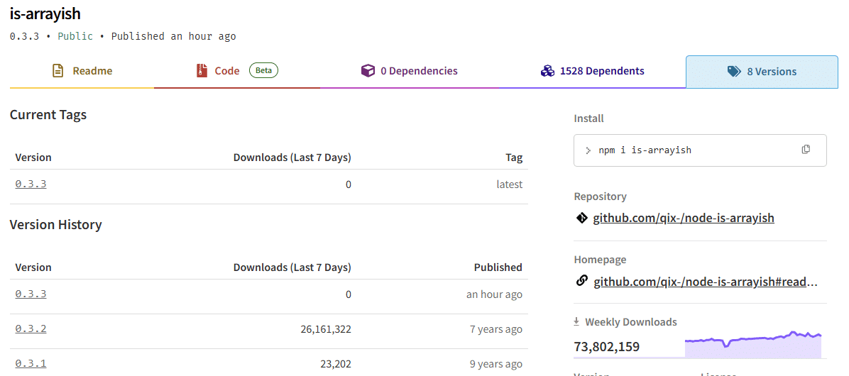Click the Dependents stacked cubes icon
The image size is (849, 376).
pos(547,71)
